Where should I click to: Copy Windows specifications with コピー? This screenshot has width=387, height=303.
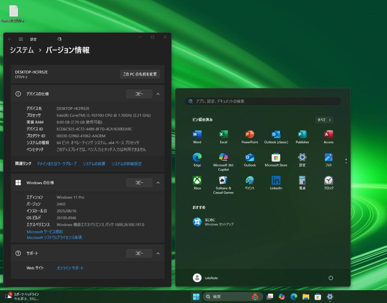pyautogui.click(x=139, y=183)
